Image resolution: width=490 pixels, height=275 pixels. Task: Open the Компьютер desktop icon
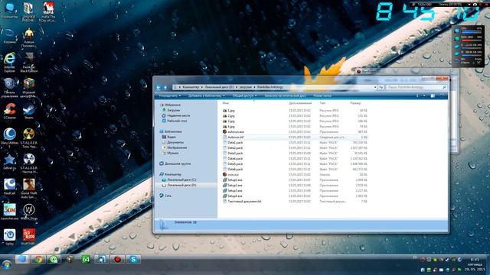9,11
